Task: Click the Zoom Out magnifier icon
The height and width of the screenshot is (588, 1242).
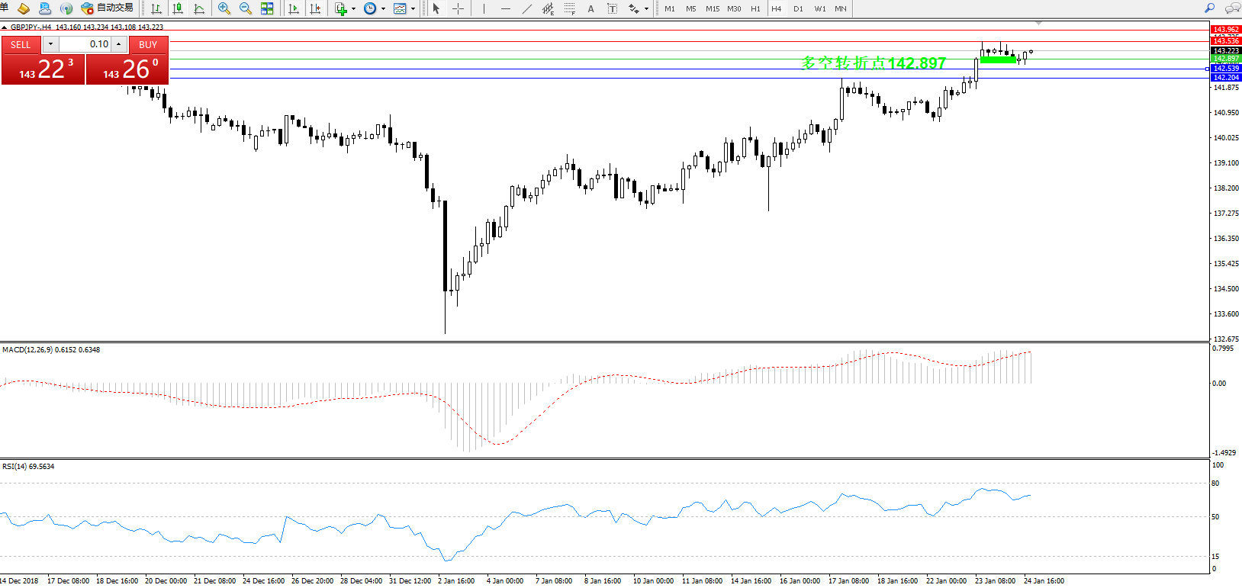Action: pos(245,8)
